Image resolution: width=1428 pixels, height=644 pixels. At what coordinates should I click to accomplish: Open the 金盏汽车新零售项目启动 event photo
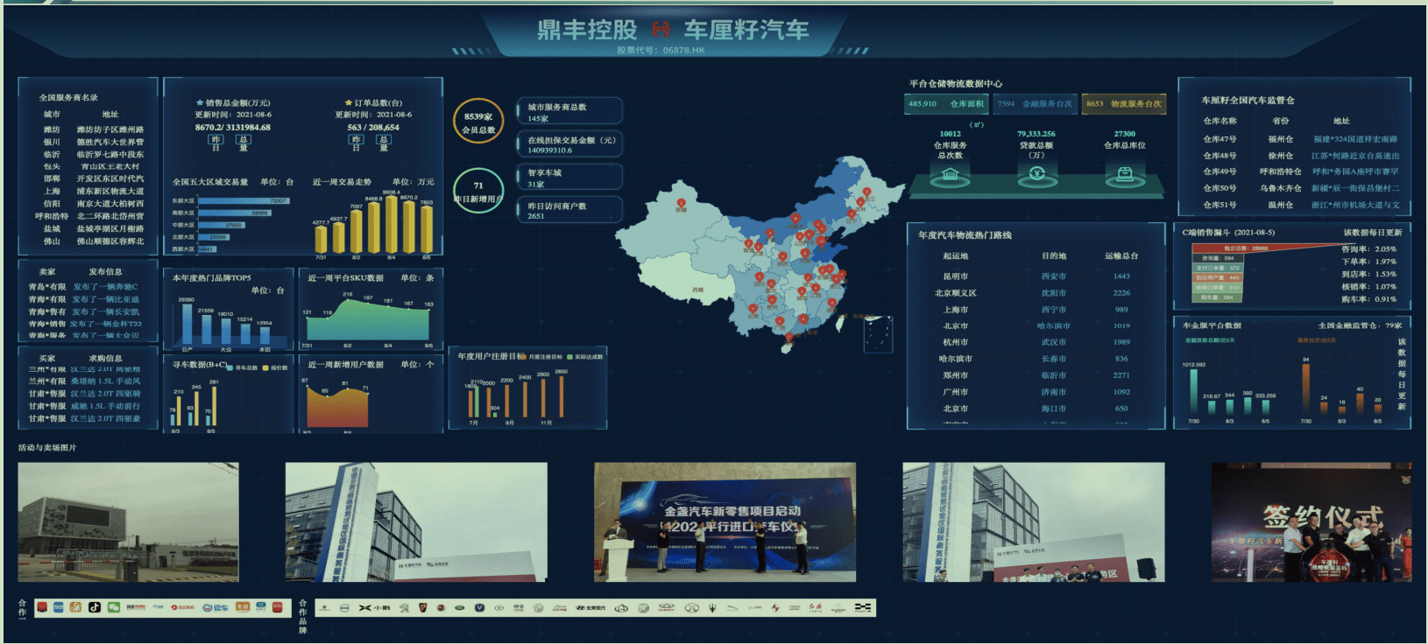725,522
